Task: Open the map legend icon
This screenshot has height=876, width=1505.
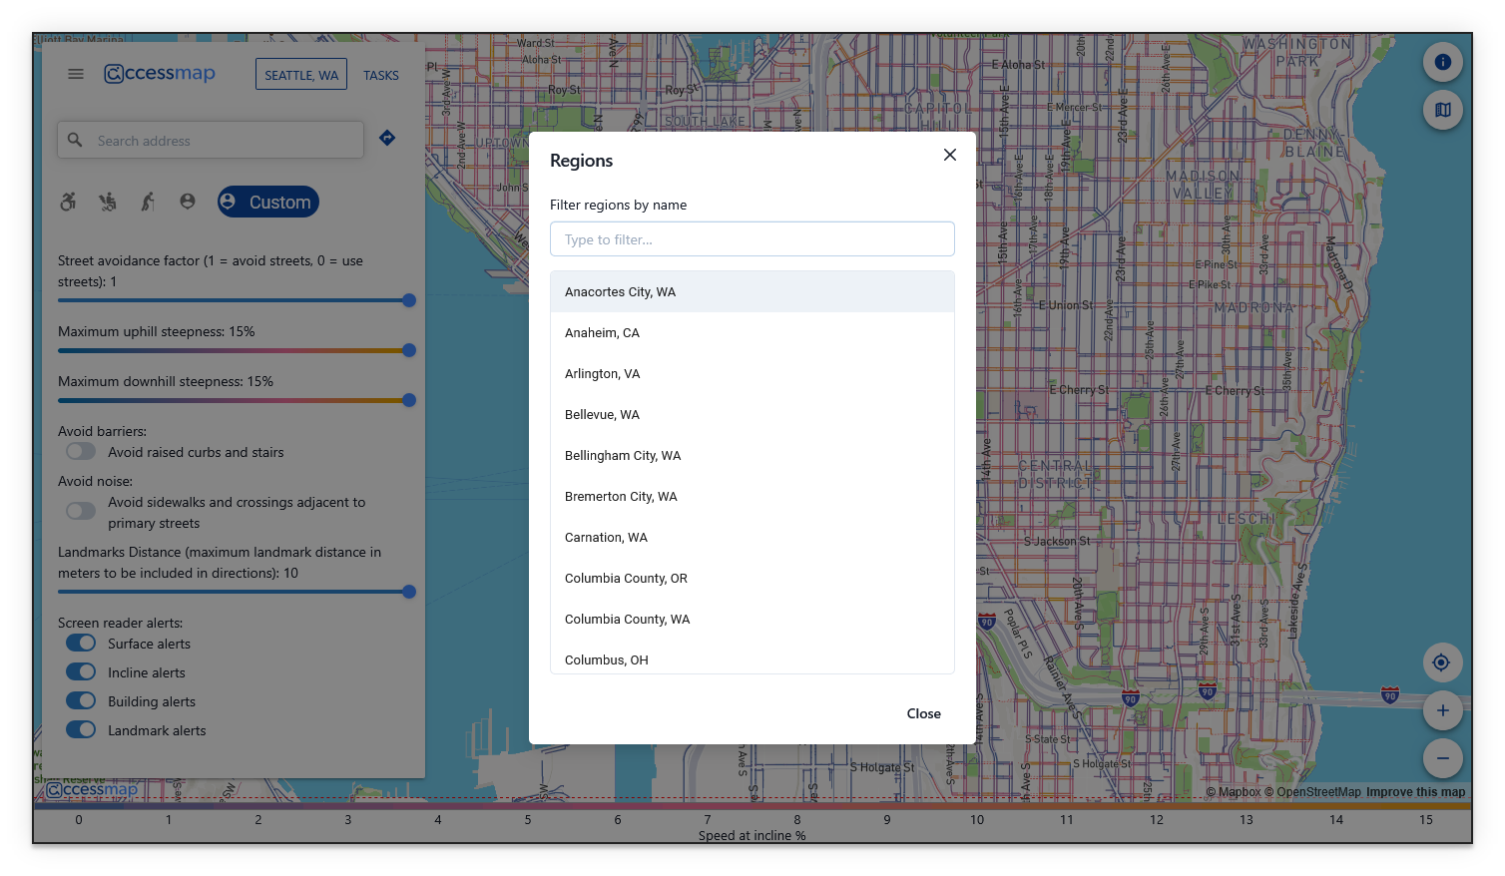Action: pyautogui.click(x=1442, y=110)
